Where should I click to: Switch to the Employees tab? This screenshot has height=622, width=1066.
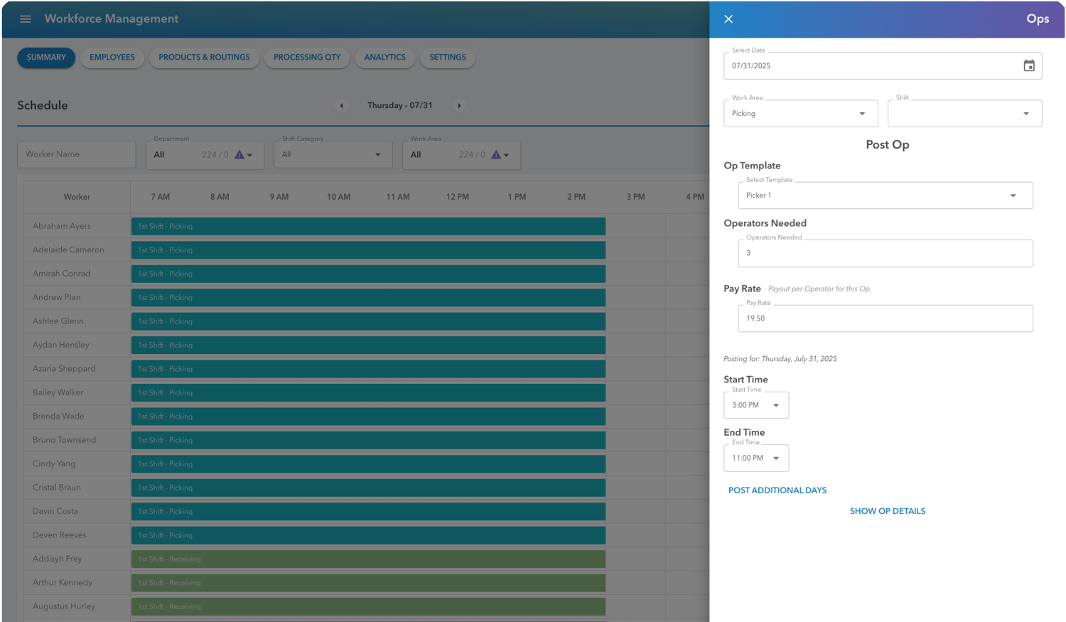pos(112,58)
